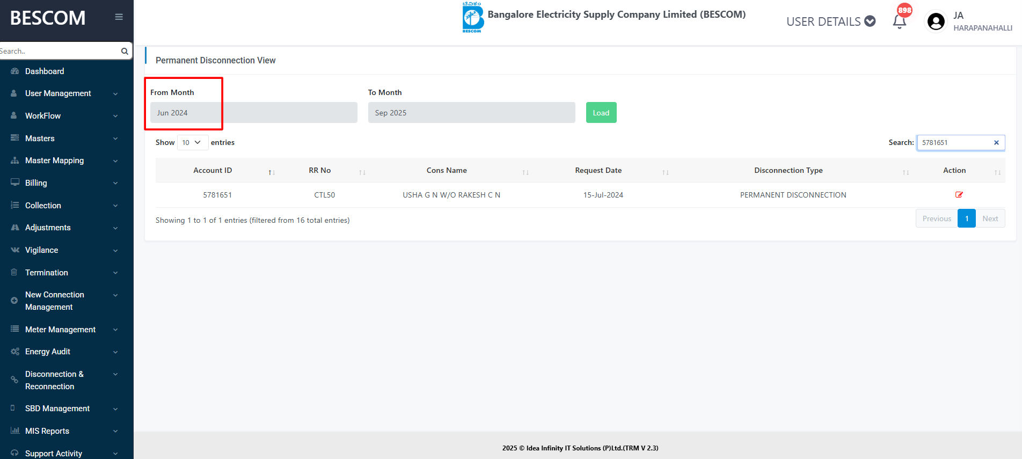Click the Vigilance sidebar icon
The width and height of the screenshot is (1022, 459).
(x=14, y=250)
